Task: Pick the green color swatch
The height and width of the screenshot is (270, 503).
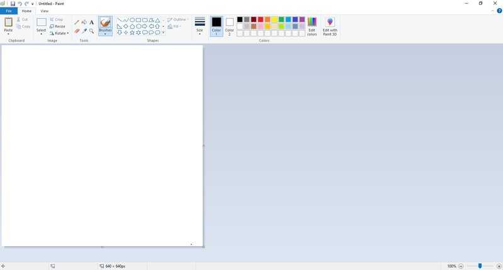Action: (281, 19)
